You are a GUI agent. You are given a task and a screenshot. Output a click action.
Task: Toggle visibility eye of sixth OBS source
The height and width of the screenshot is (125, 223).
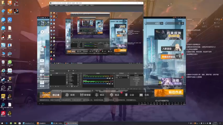(78, 82)
